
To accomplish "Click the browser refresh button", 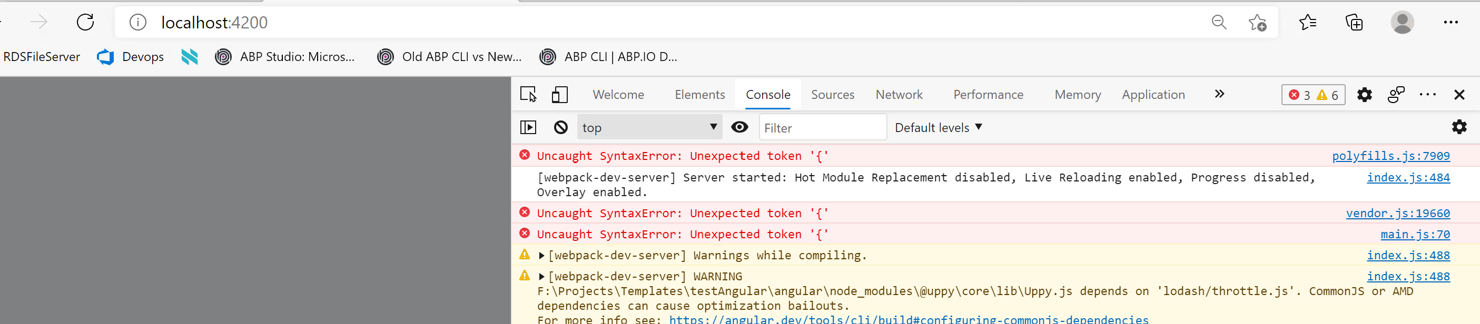I will click(x=86, y=23).
